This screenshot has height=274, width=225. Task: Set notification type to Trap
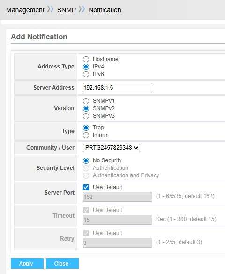[x=86, y=128]
